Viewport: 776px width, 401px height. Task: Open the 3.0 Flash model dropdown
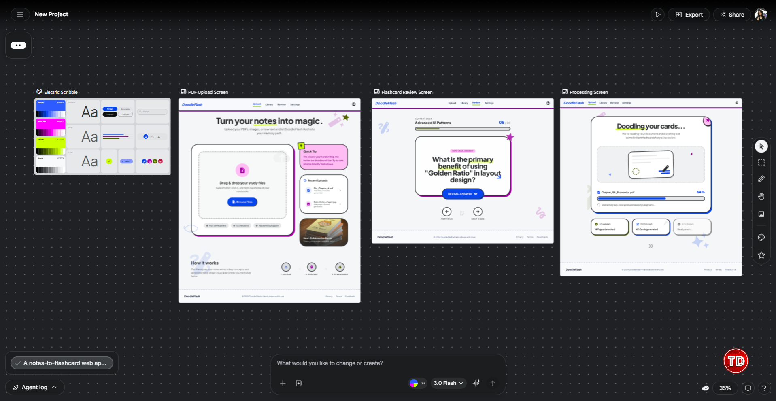449,383
